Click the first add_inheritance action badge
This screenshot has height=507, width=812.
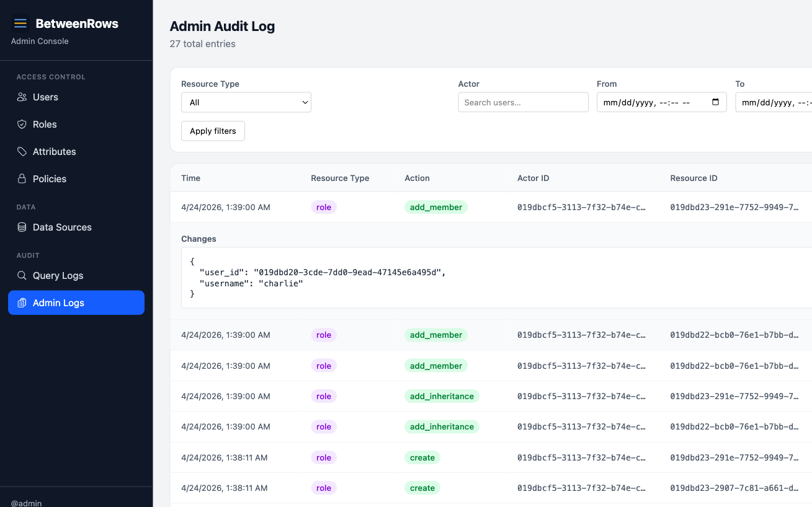click(x=442, y=396)
